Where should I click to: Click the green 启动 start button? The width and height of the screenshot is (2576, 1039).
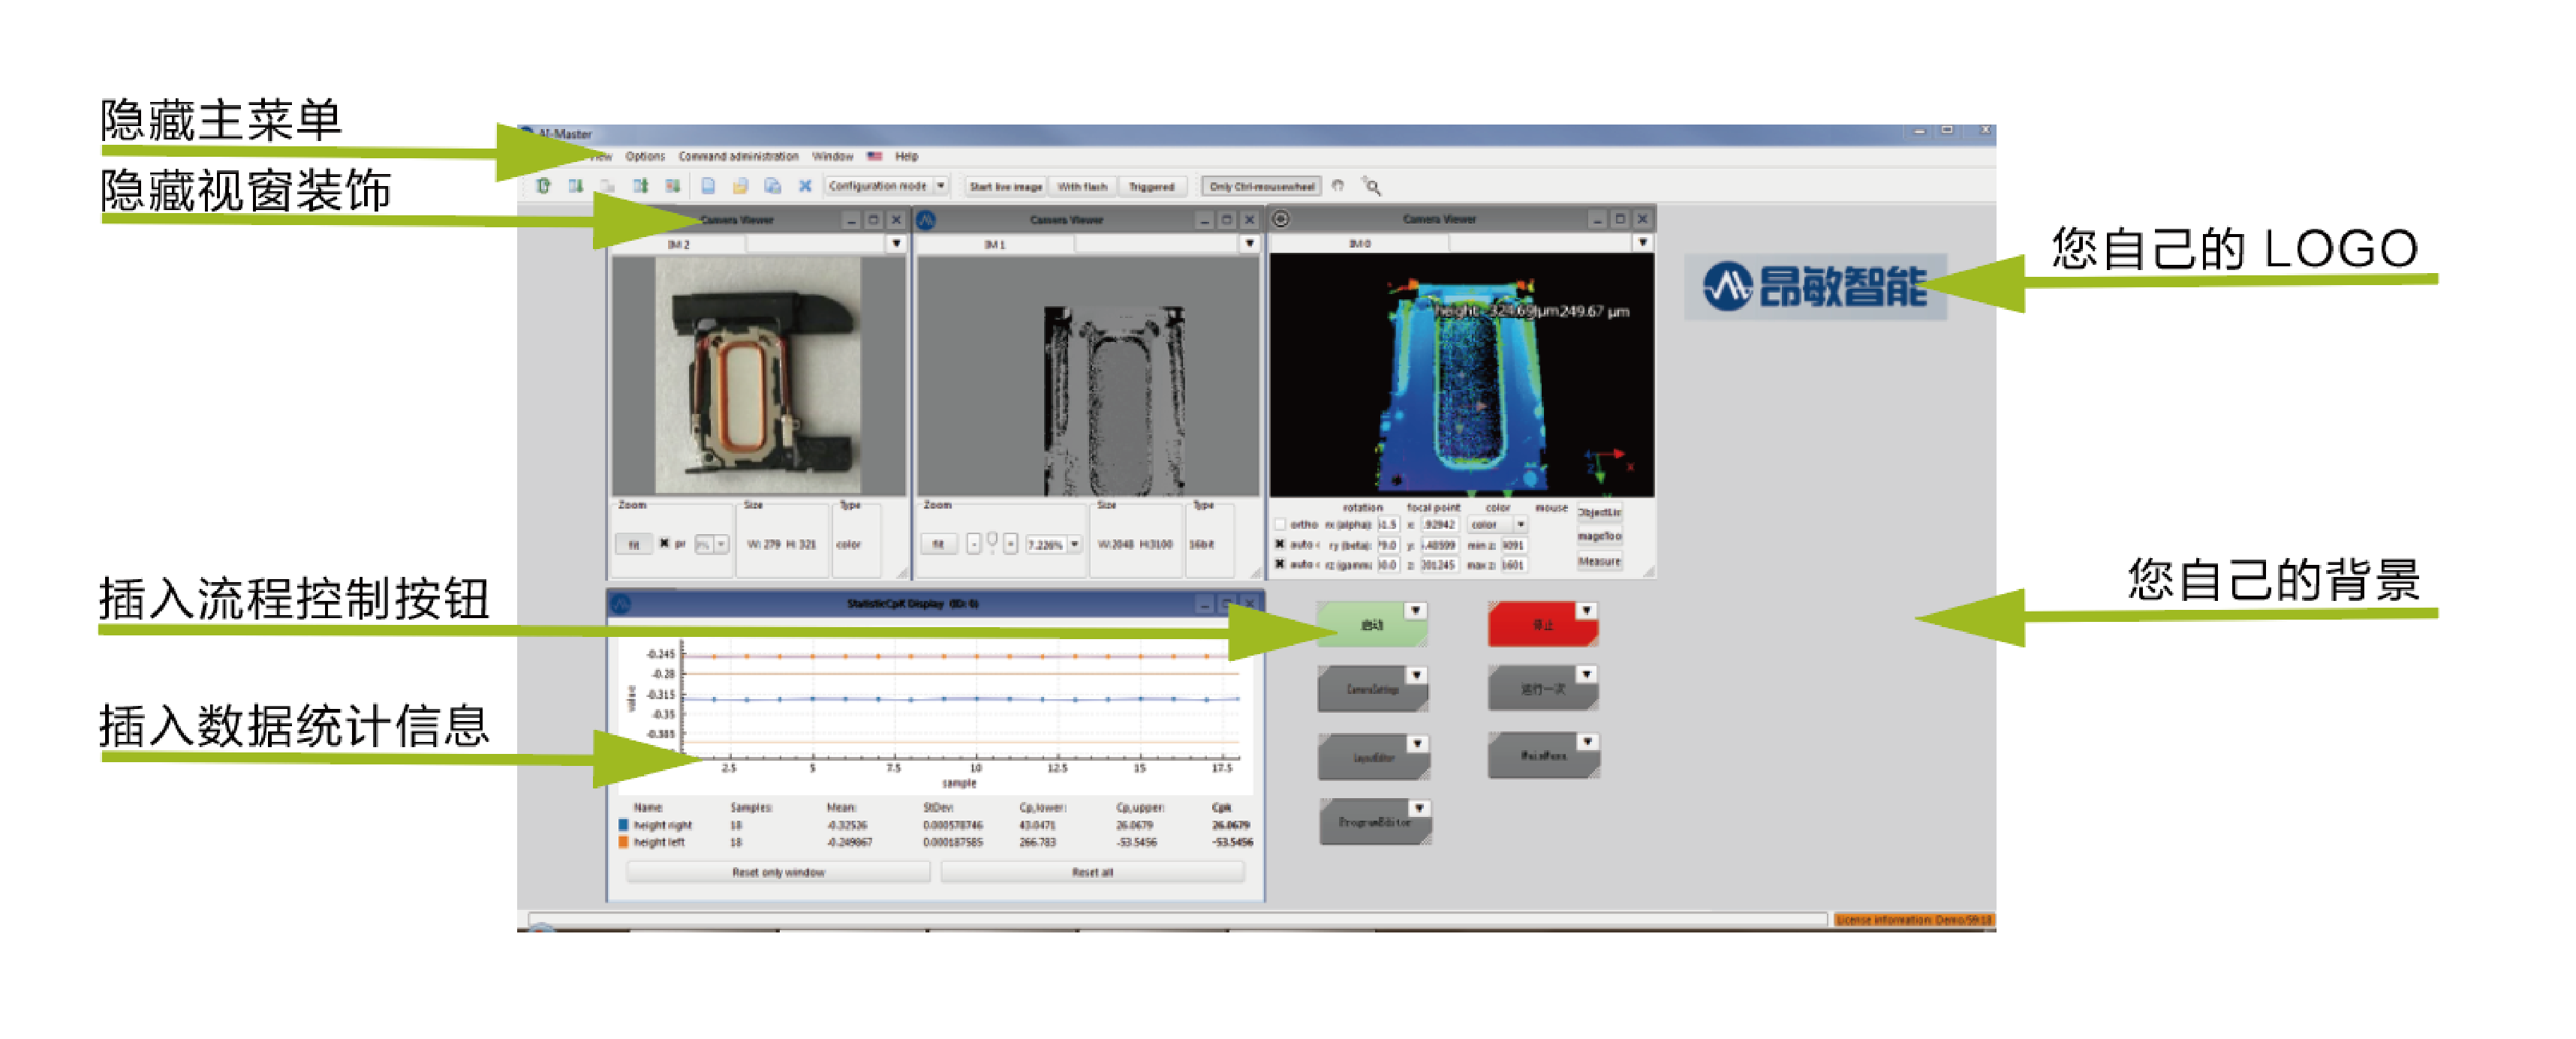pyautogui.click(x=1371, y=624)
